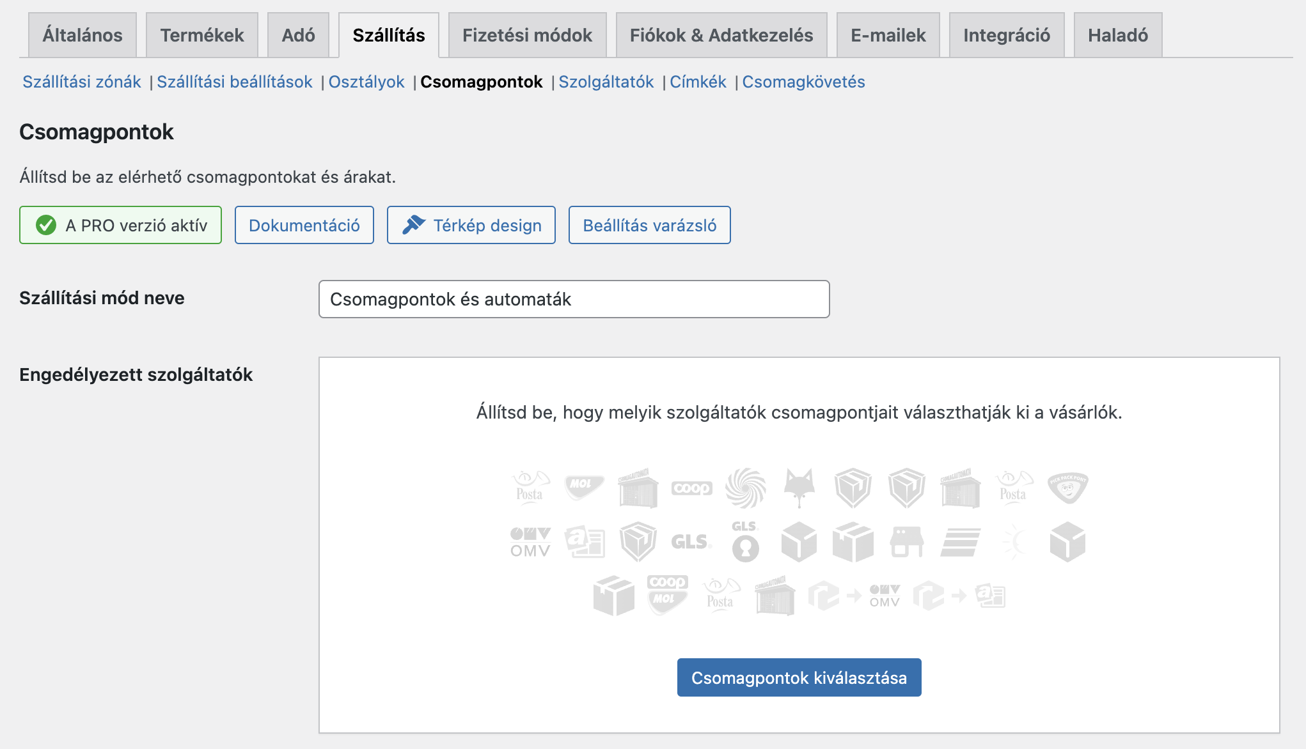Screen dimensions: 1306x749
Task: Click the fox logo icon
Action: pyautogui.click(x=799, y=488)
